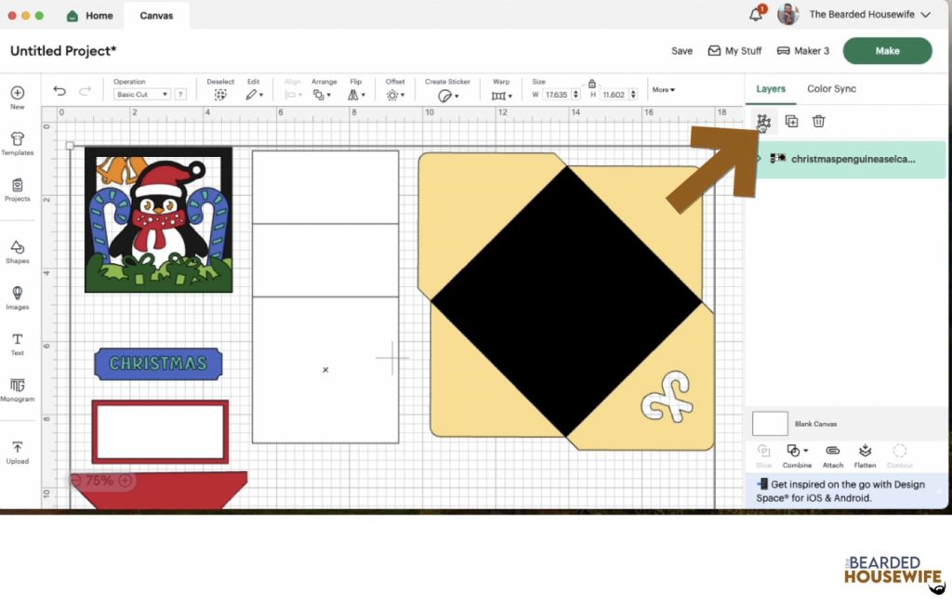Go to the Home tab
The height and width of the screenshot is (605, 952).
89,15
